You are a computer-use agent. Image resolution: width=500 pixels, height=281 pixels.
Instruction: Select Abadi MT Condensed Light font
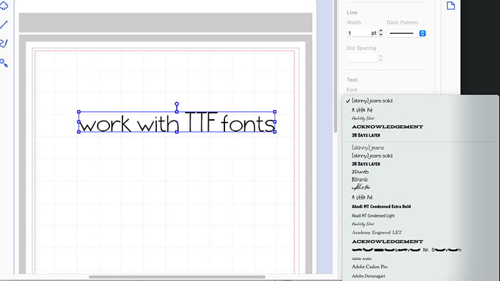point(375,215)
